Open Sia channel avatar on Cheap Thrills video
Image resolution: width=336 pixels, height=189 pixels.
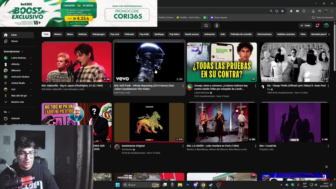(262, 87)
